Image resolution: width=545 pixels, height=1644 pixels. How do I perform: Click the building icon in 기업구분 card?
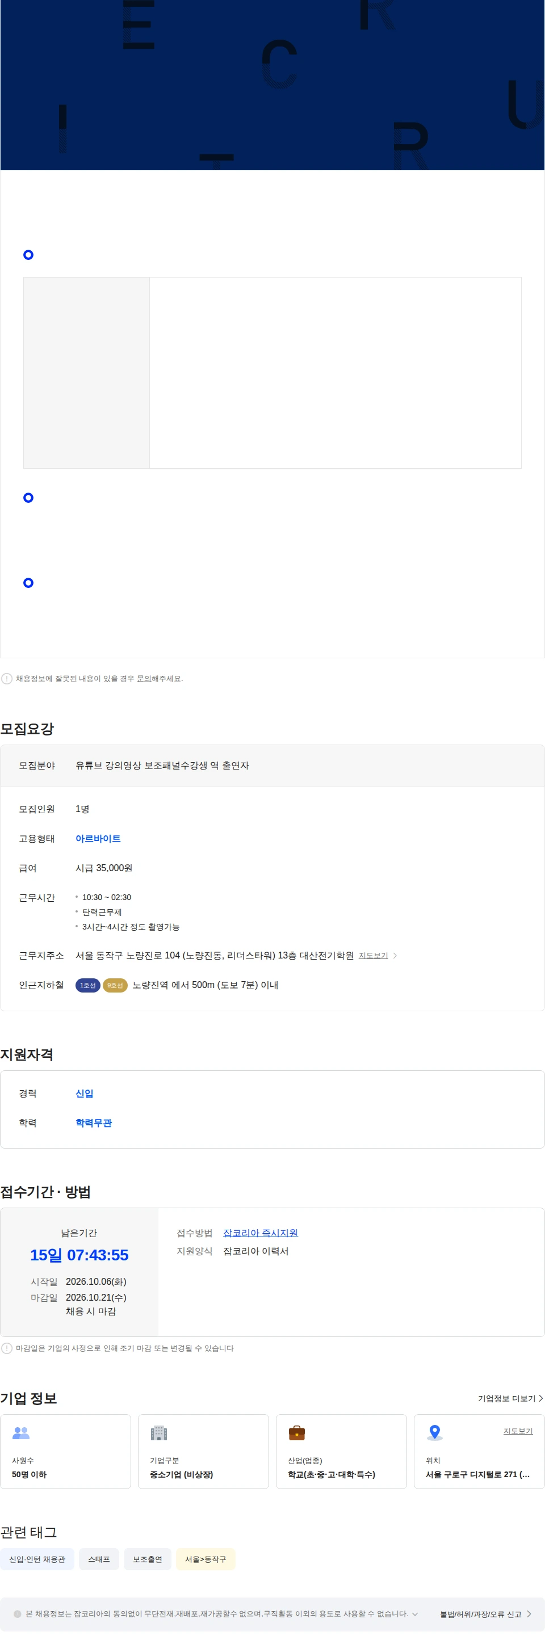pyautogui.click(x=159, y=1433)
